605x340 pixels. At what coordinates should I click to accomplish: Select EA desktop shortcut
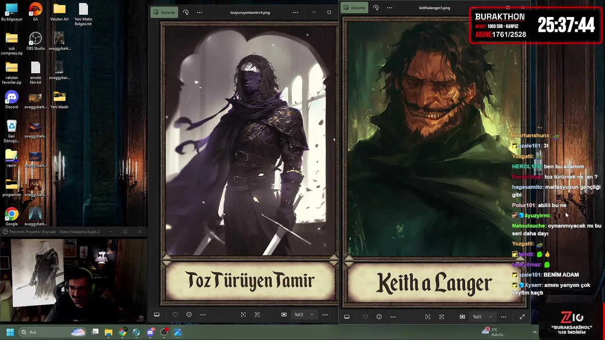click(35, 13)
